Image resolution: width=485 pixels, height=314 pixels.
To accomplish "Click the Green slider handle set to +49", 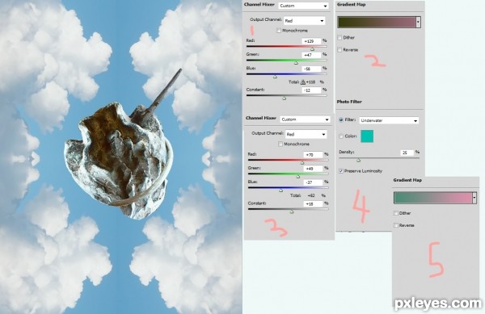I will (297, 177).
